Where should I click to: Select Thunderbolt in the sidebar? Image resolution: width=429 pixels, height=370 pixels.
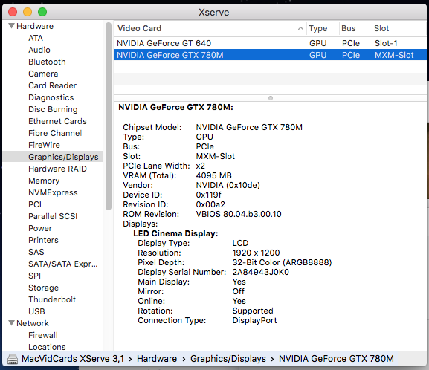pyautogui.click(x=52, y=299)
